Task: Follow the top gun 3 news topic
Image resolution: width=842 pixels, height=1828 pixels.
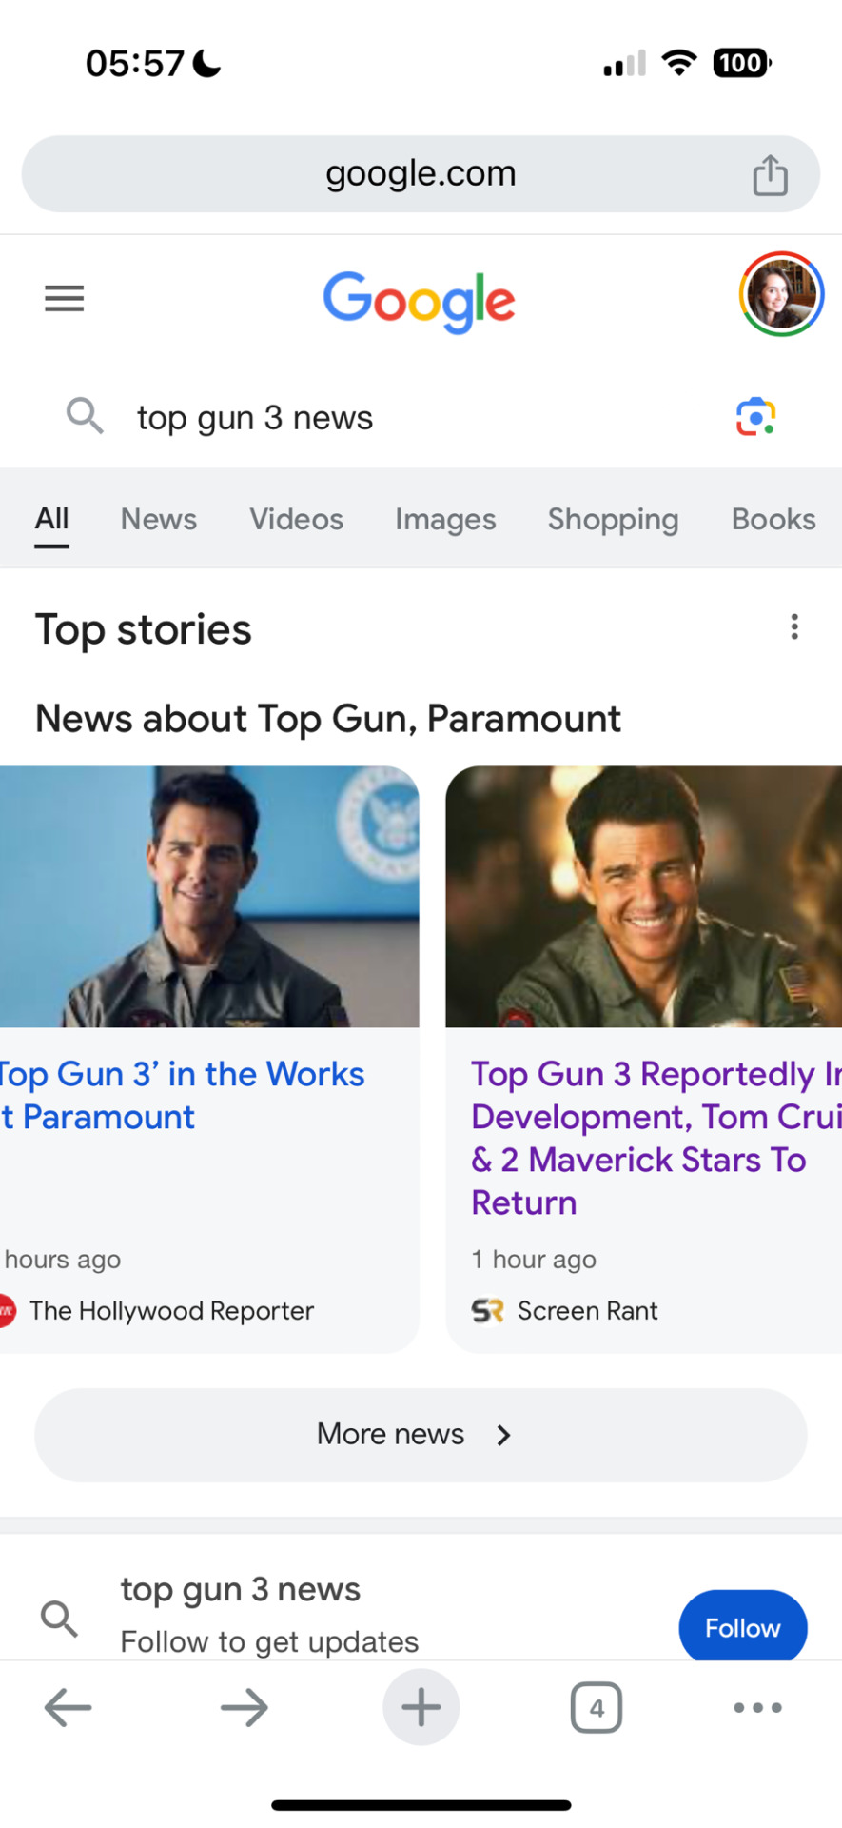Action: (743, 1627)
